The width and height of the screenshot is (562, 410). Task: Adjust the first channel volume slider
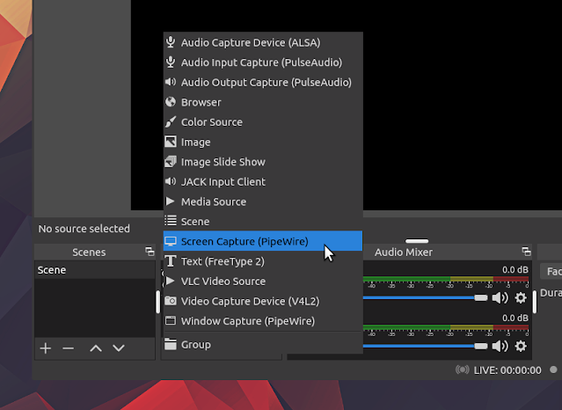[x=425, y=297]
